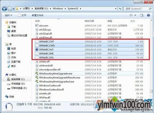Select the winethc.dll file icon
This screenshot has height=113, width=154.
(37, 94)
